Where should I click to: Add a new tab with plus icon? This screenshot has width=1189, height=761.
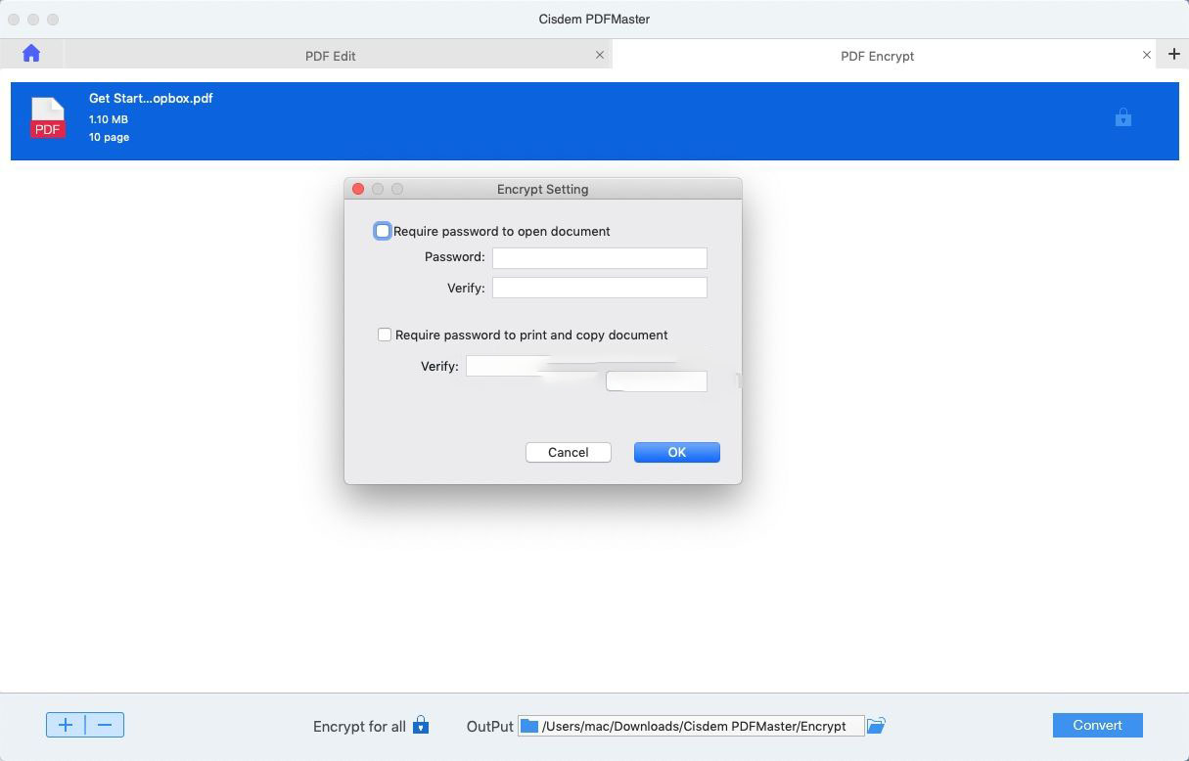click(x=1174, y=54)
